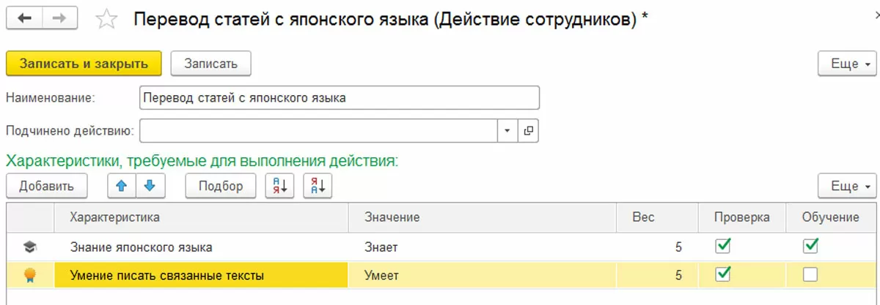The height and width of the screenshot is (305, 880).
Task: Click the Записать button
Action: (x=211, y=64)
